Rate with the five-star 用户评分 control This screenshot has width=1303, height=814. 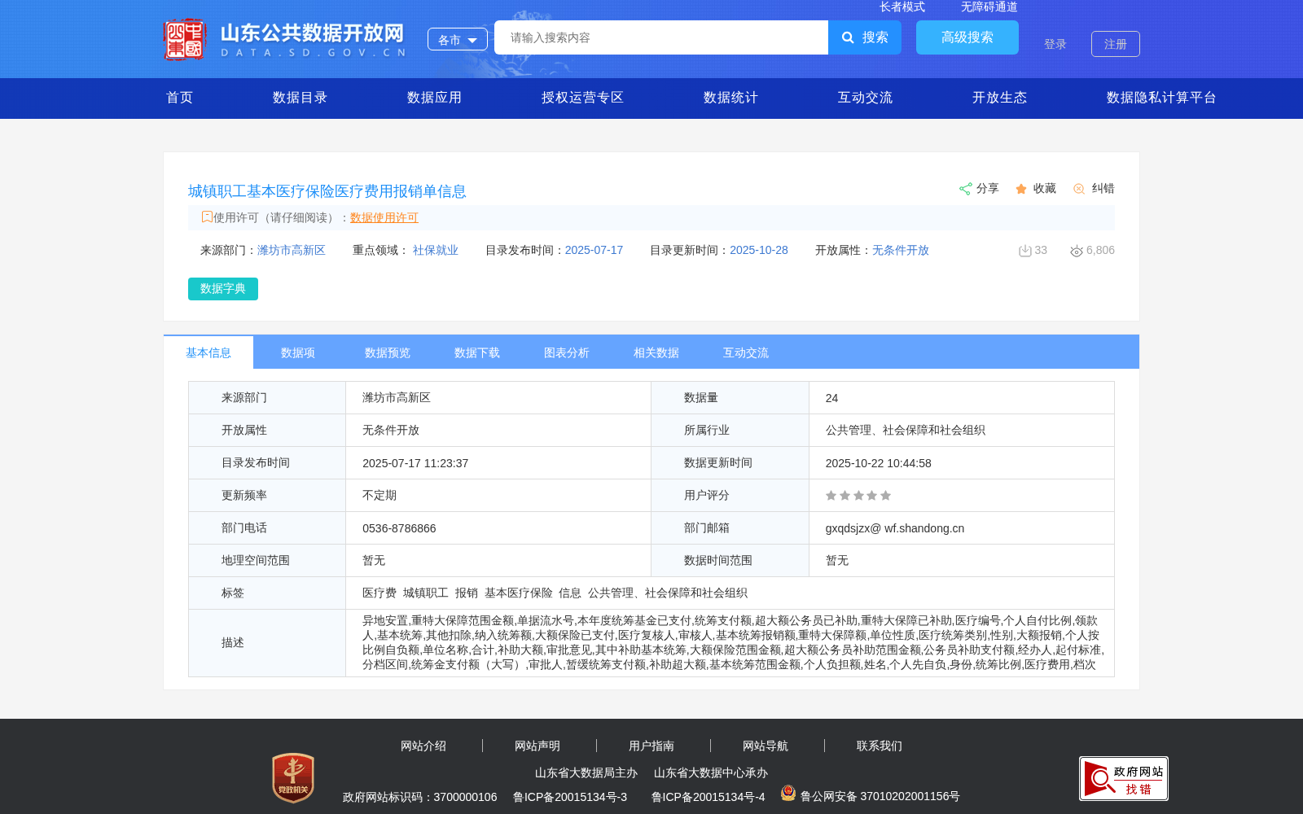[x=858, y=496]
